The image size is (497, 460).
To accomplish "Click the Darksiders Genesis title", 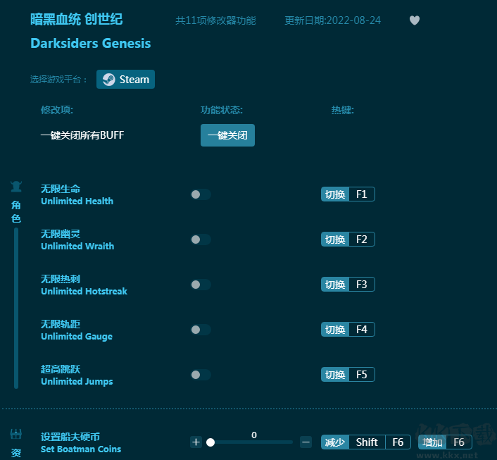I will (91, 44).
